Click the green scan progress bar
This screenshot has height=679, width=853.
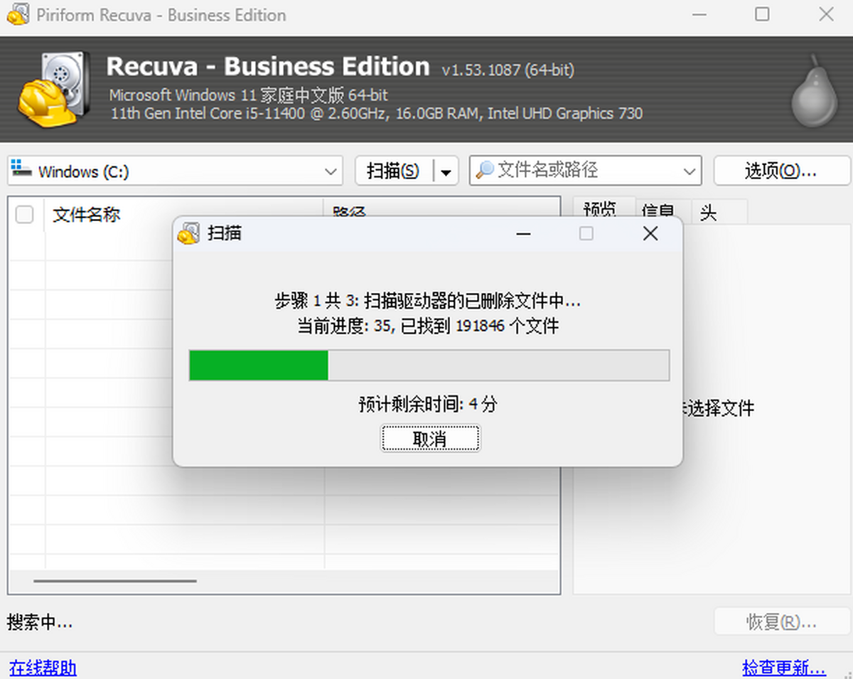429,365
